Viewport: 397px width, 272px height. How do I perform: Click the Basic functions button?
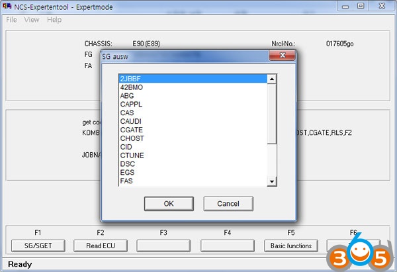tap(291, 246)
